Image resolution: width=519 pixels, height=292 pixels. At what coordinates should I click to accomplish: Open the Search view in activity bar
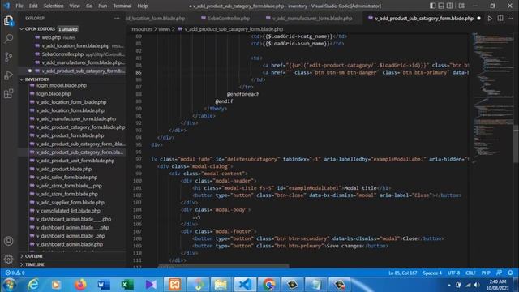coord(9,39)
